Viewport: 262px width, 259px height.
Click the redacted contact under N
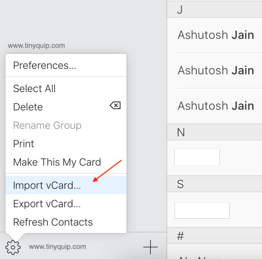point(197,157)
